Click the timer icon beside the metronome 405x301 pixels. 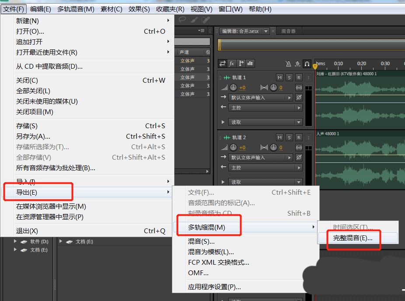pyautogui.click(x=298, y=63)
